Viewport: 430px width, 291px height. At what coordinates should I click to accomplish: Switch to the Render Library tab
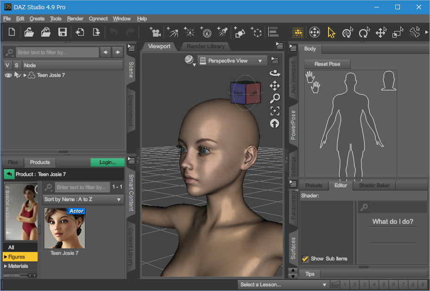coord(205,46)
